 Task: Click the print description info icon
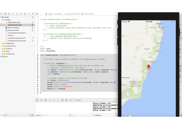tap(47, 115)
